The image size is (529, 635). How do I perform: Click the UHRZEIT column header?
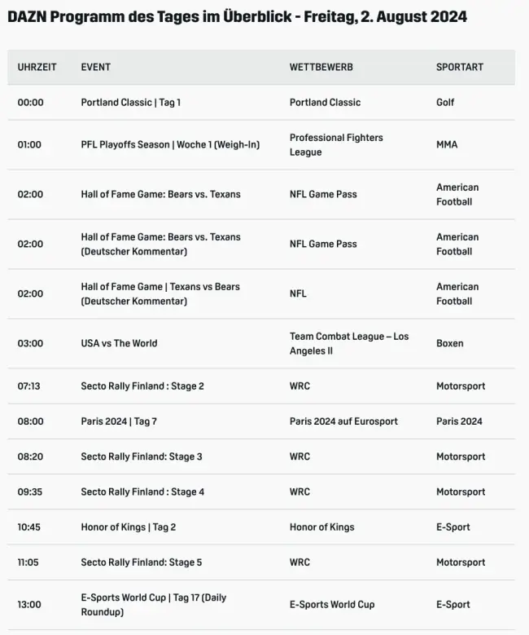(37, 67)
